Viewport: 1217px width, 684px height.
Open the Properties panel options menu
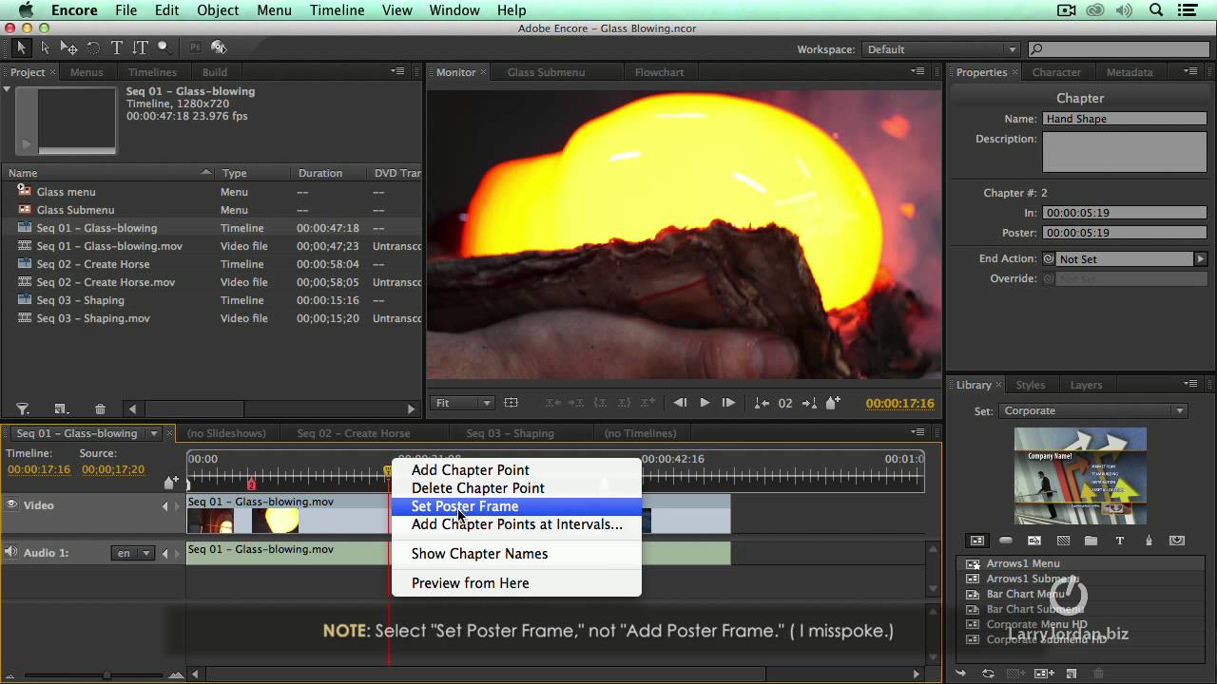tap(1190, 71)
